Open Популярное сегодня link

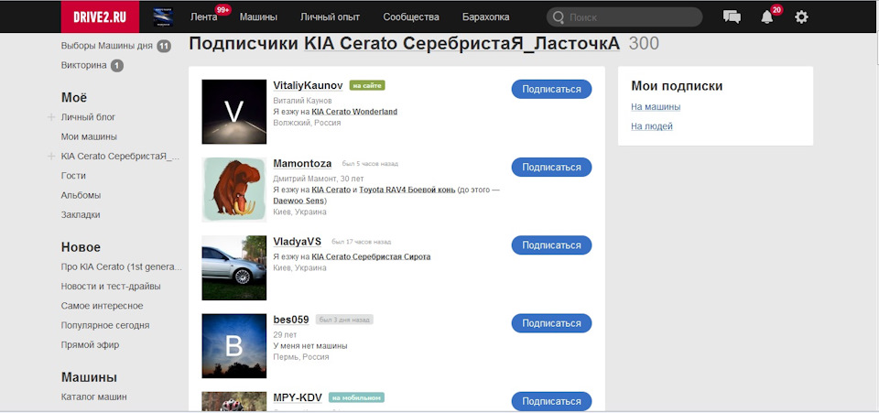(105, 325)
